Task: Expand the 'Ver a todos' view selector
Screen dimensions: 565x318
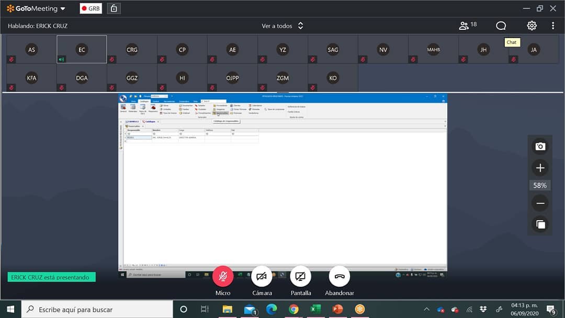Action: pyautogui.click(x=282, y=26)
